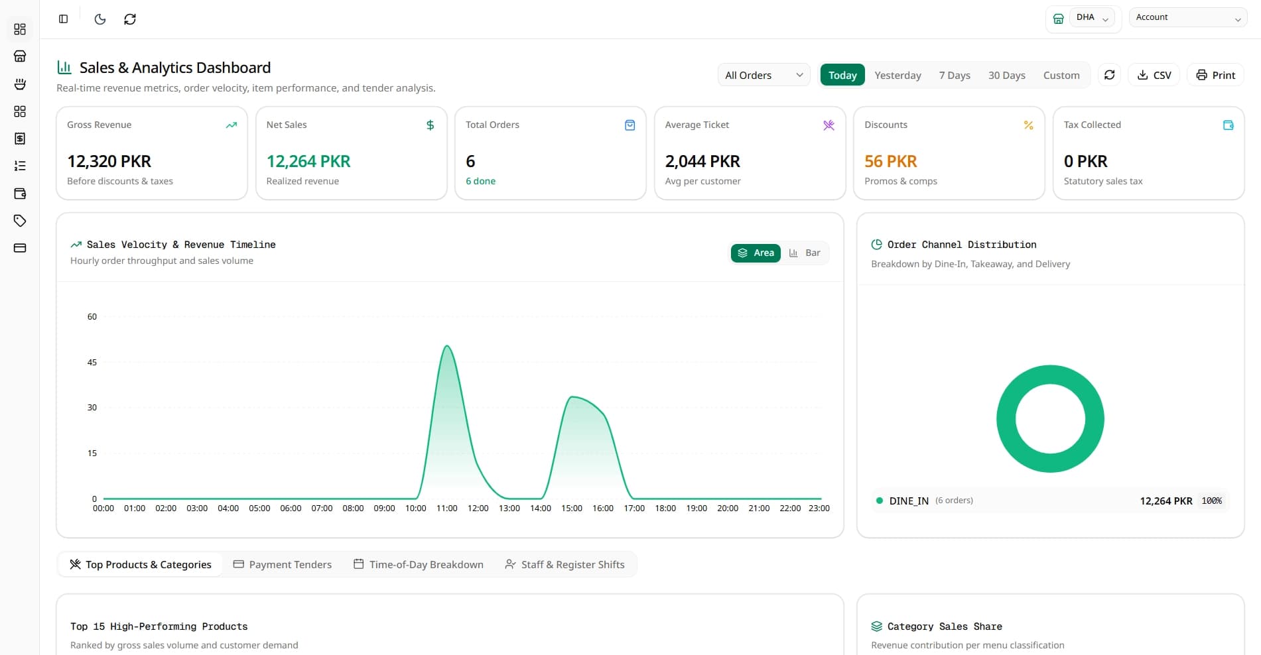Click the Tax Collected wallet icon

click(1228, 125)
